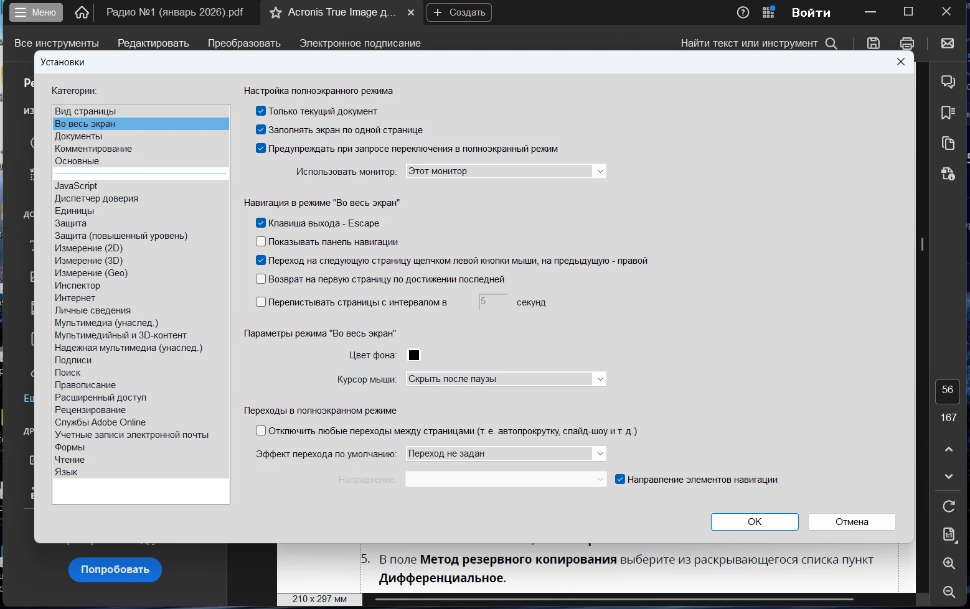The image size is (970, 609).
Task: Open the "Редактировать" menu item
Action: point(153,43)
